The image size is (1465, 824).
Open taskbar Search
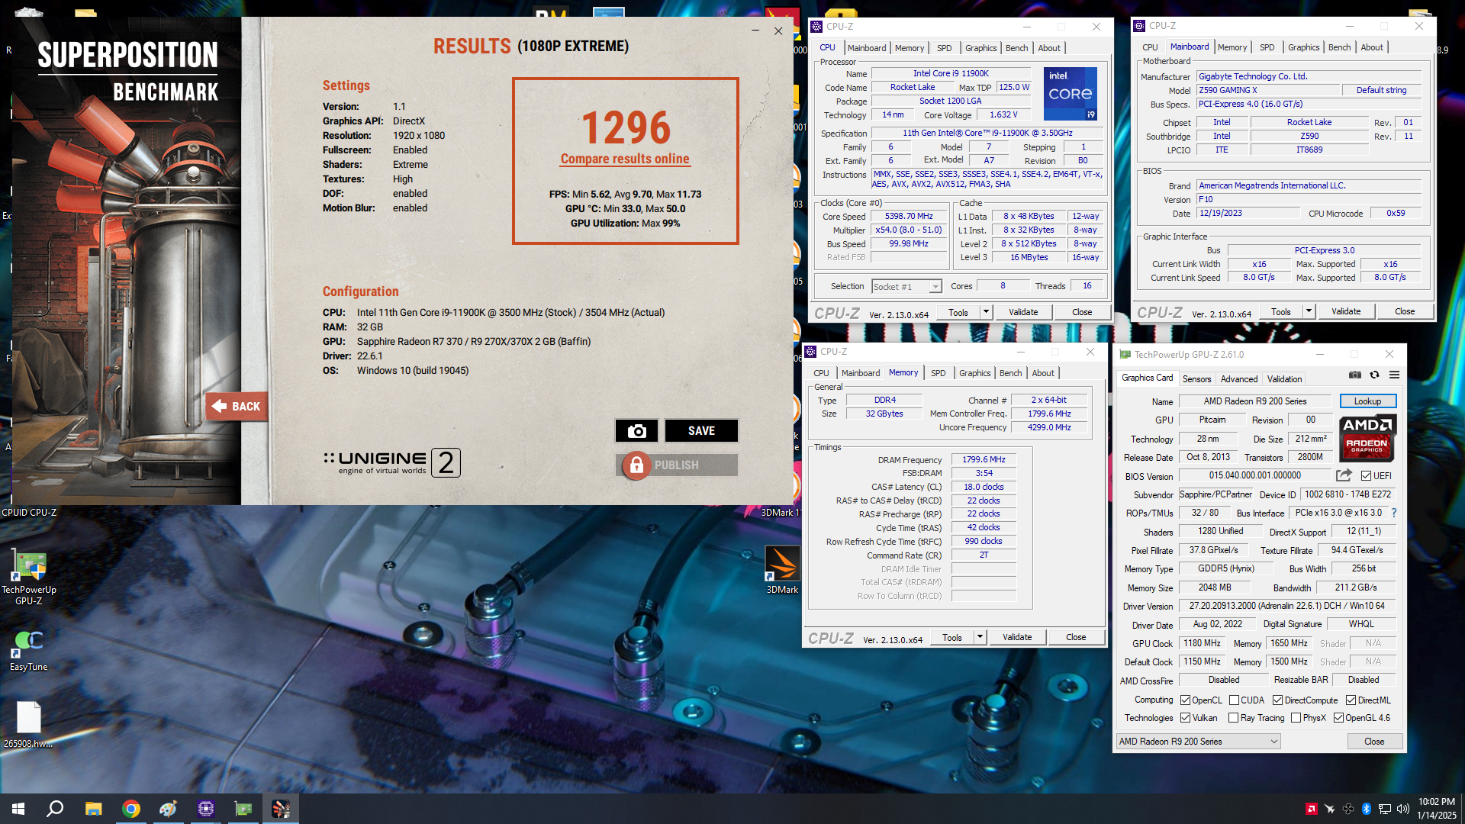point(55,809)
